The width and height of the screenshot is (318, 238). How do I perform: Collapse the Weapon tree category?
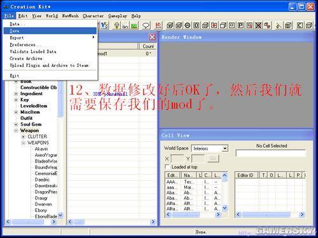tap(16, 131)
